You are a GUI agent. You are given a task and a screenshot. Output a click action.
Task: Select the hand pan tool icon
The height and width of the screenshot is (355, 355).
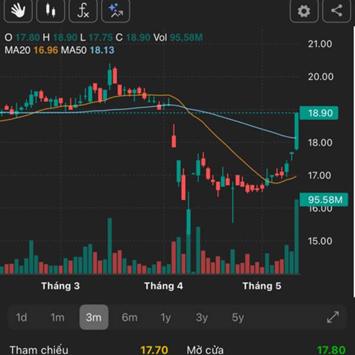tap(18, 10)
